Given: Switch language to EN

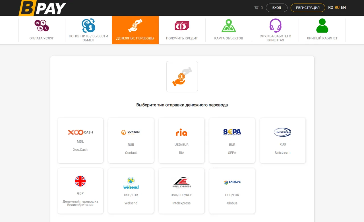Looking at the screenshot, I should [343, 8].
